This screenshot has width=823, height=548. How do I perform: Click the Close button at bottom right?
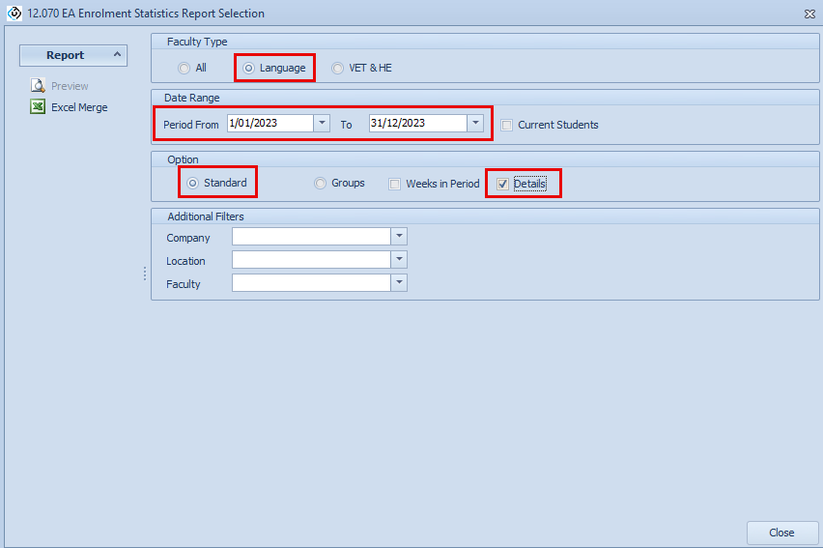click(x=781, y=533)
